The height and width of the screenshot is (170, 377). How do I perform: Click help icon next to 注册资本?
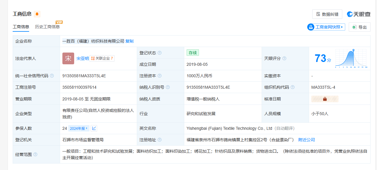coord(160,76)
